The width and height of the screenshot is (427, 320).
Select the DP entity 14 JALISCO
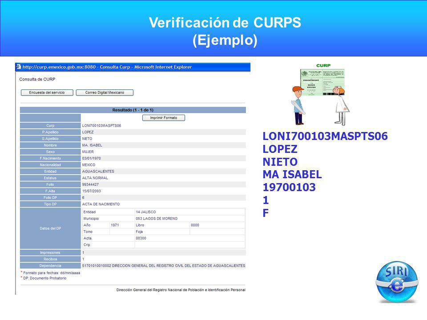(x=146, y=212)
